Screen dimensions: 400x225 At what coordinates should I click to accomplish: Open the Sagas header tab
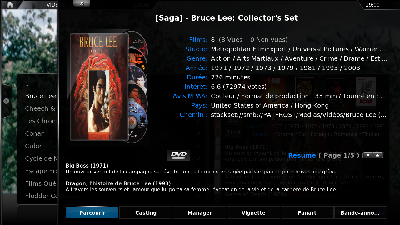(142, 5)
